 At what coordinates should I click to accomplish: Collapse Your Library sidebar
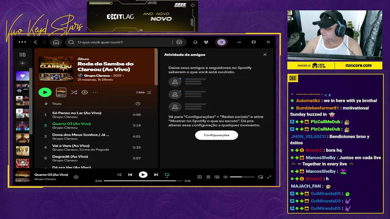(23, 55)
